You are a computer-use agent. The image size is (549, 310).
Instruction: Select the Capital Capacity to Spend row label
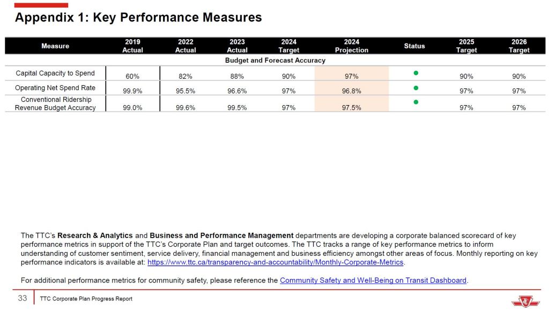point(55,73)
